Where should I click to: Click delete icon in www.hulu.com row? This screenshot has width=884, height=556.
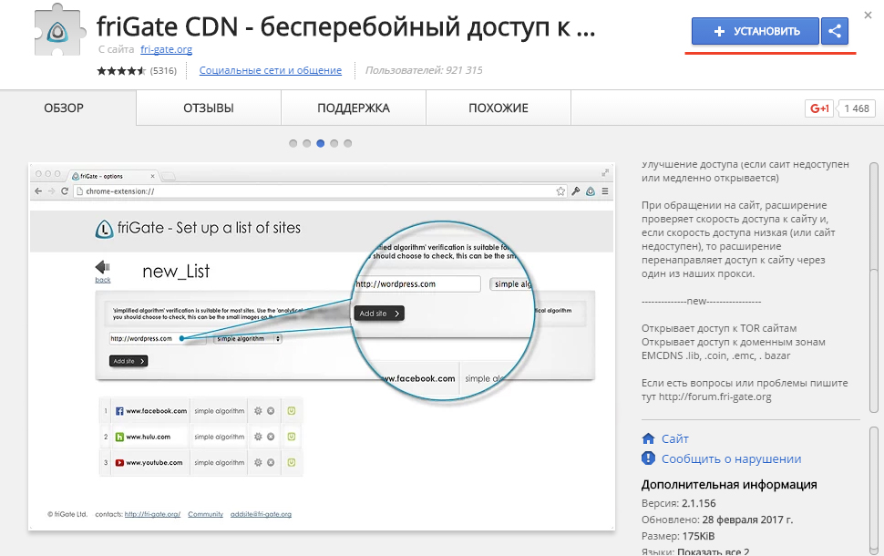(271, 437)
